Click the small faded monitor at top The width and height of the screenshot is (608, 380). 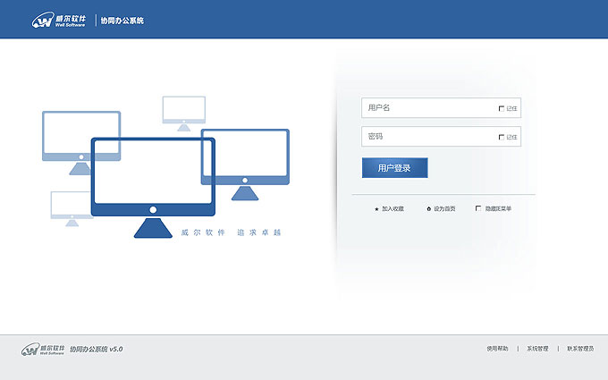coord(184,109)
